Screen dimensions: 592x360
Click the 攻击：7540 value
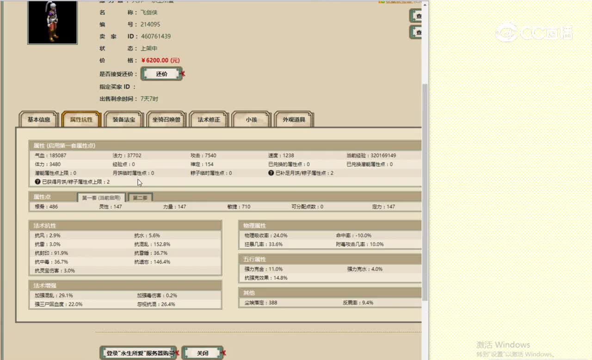203,156
